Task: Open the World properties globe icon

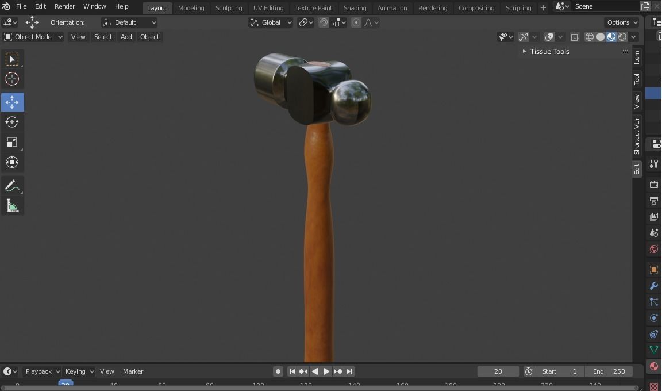Action: point(654,249)
